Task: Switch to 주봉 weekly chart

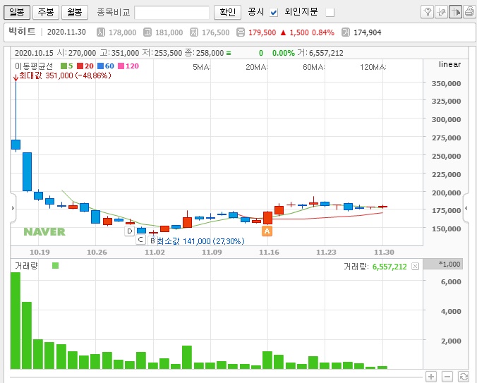Action: pos(46,13)
